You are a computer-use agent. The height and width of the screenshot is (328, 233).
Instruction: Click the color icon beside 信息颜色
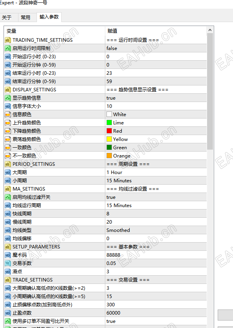pos(8,115)
